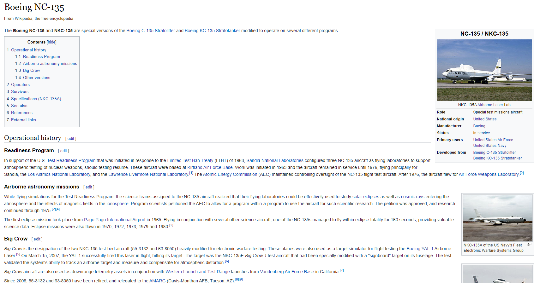The height and width of the screenshot is (283, 540).
Task: Open Atomic Energy Commission link
Action: point(230,174)
